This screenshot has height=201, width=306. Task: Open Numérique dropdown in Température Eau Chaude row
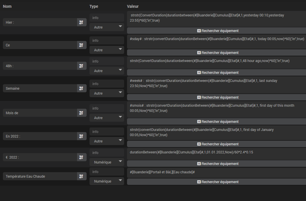(107, 181)
